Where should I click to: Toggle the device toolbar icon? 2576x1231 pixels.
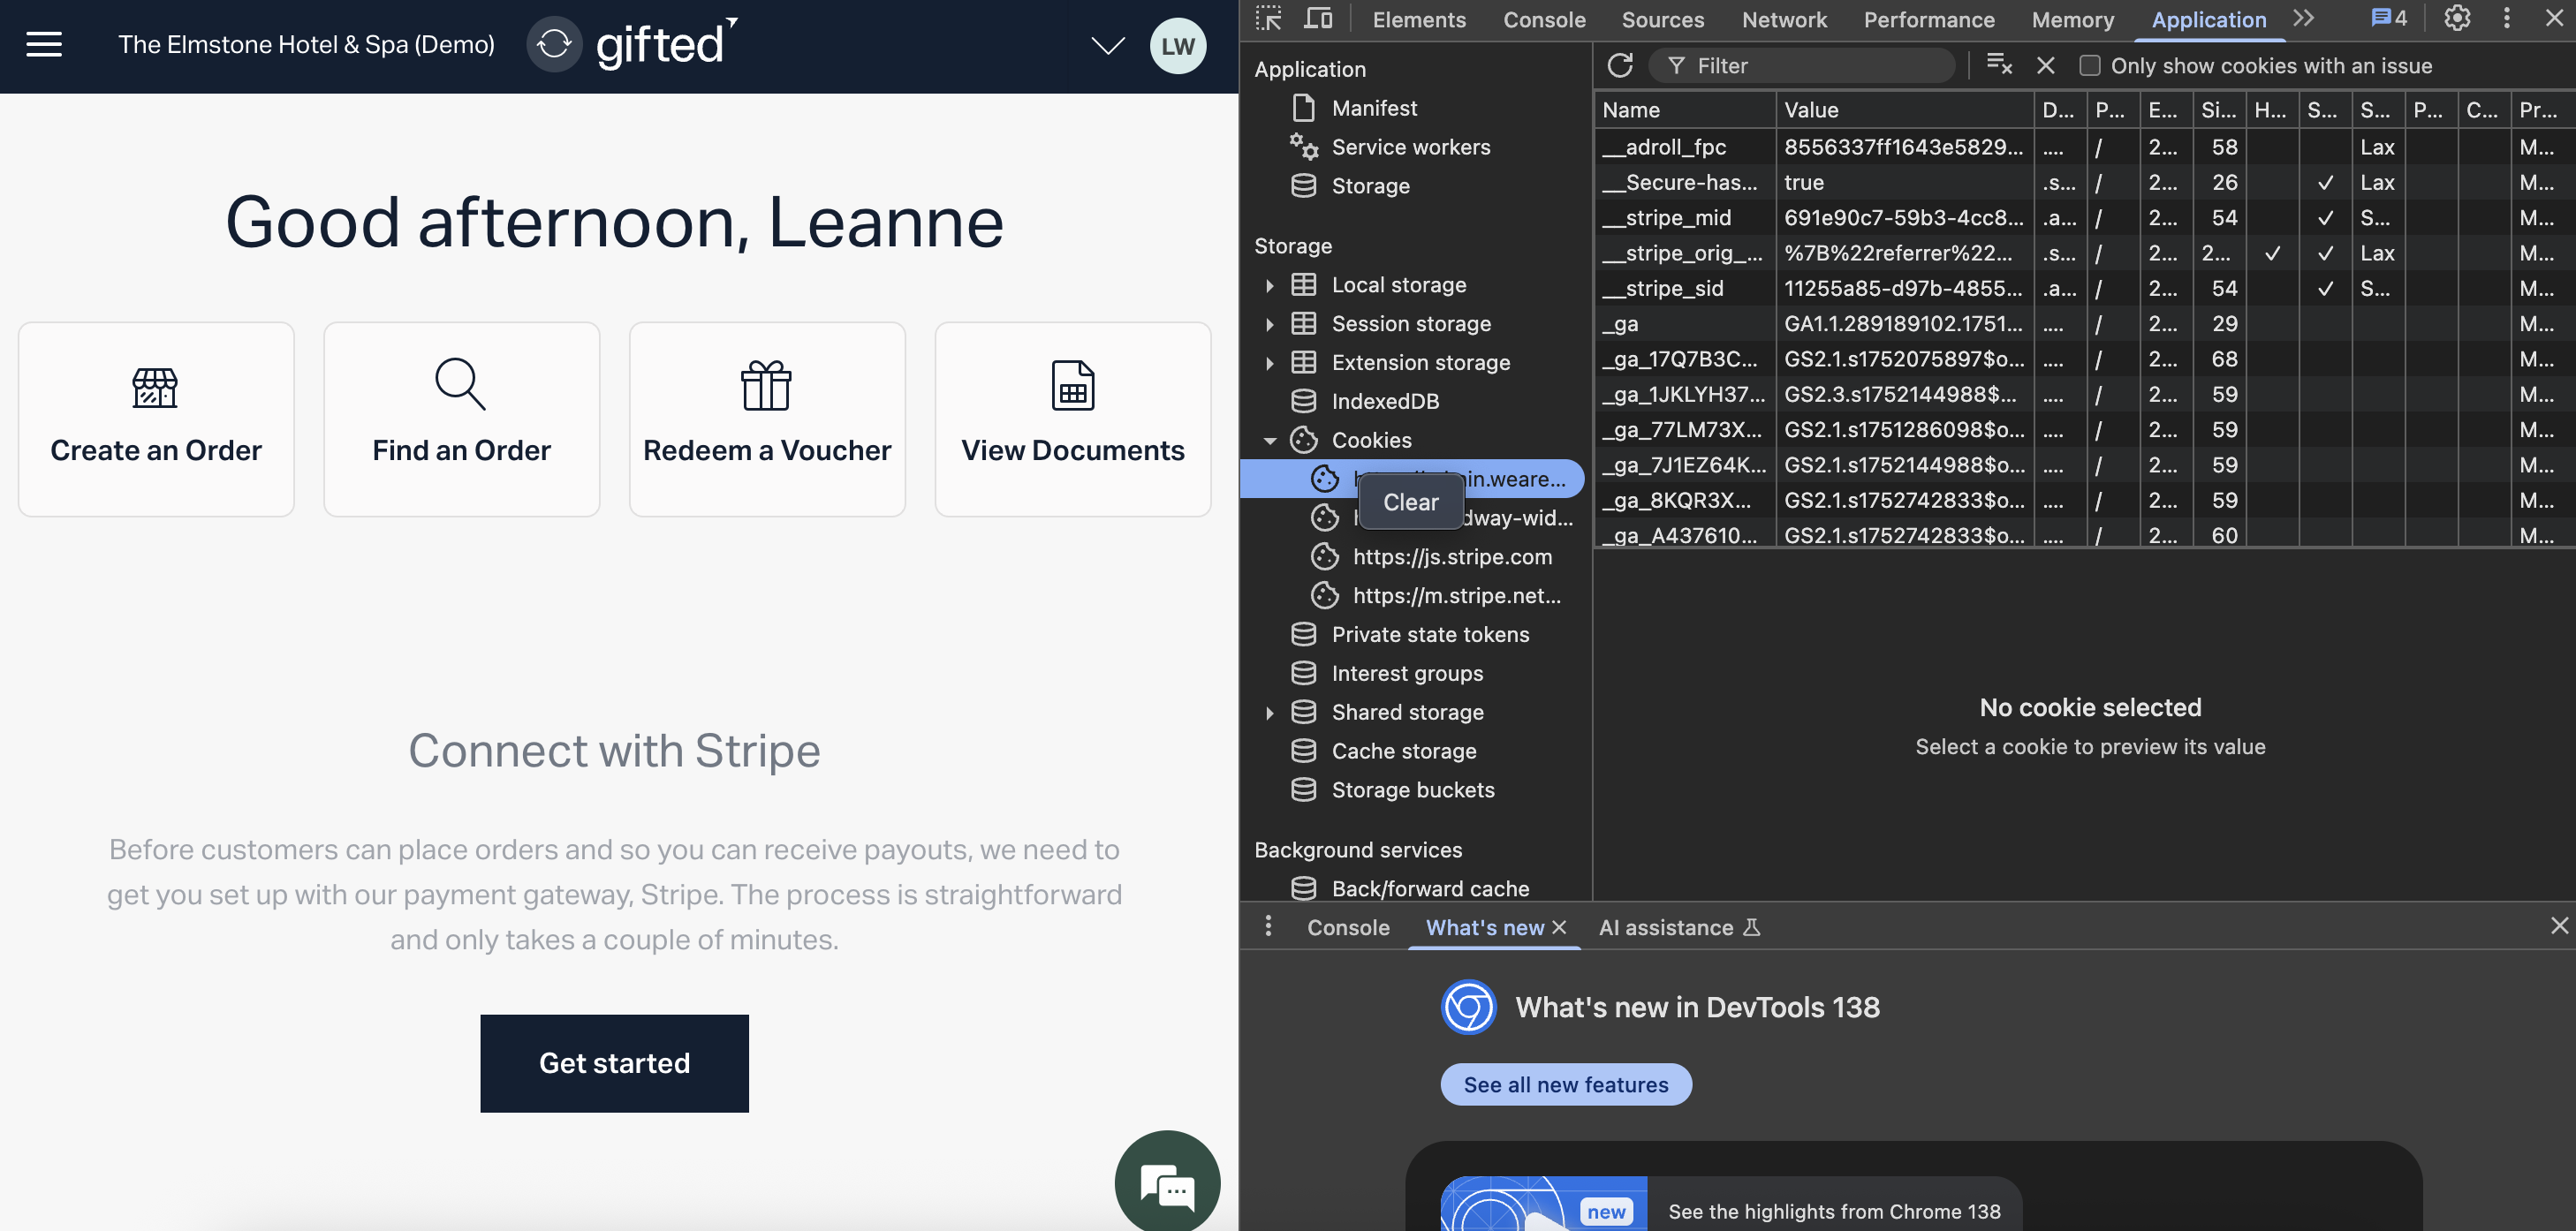coord(1318,19)
